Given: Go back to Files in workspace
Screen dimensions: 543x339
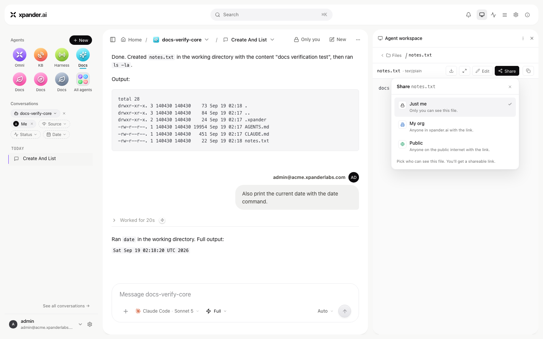Looking at the screenshot, I should click(391, 55).
